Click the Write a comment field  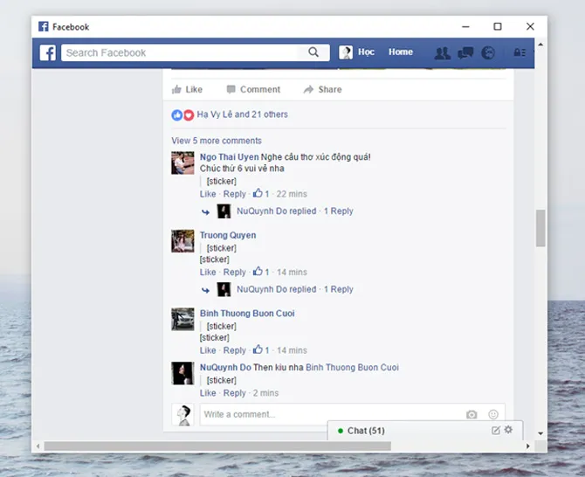pos(332,414)
